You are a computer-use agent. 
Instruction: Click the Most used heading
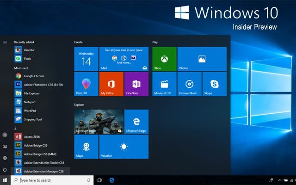(x=21, y=68)
